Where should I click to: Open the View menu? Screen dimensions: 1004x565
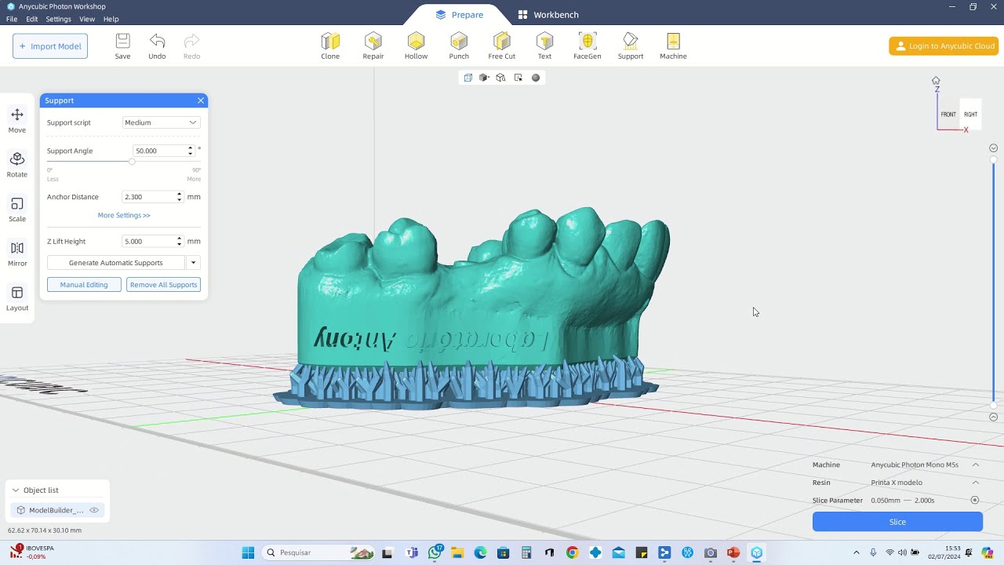click(87, 19)
